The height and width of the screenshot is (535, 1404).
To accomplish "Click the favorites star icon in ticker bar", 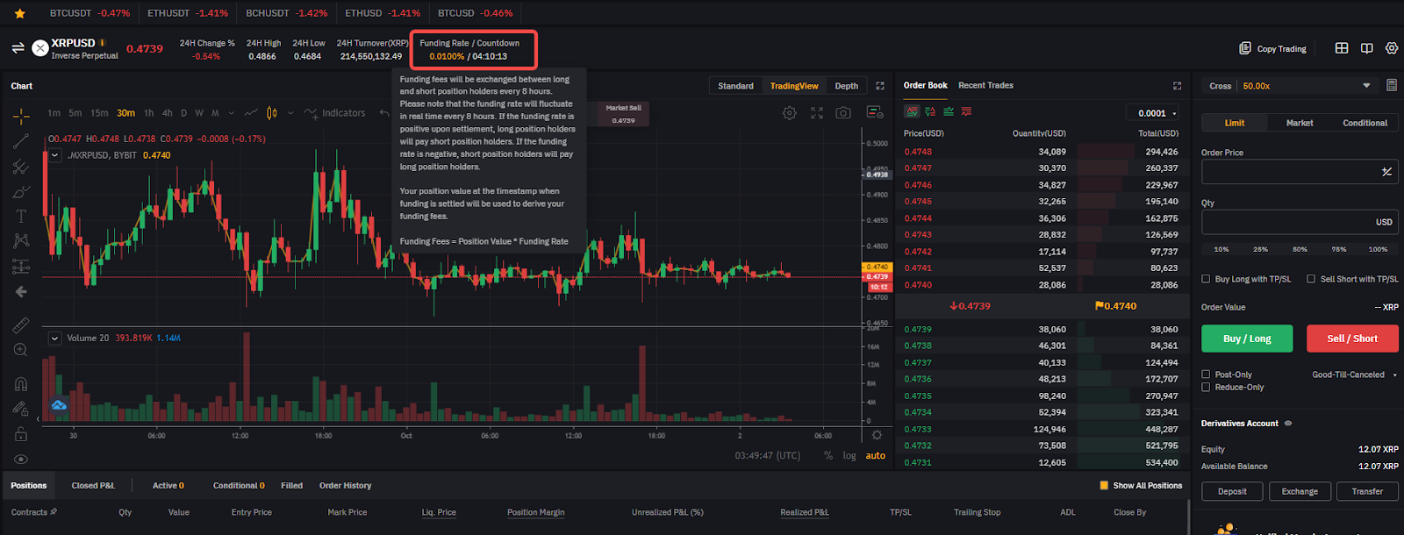I will pyautogui.click(x=19, y=13).
